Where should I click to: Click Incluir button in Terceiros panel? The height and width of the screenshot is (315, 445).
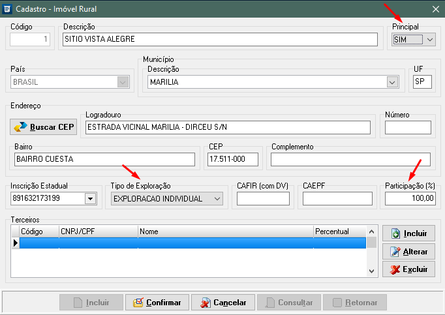pos(408,233)
